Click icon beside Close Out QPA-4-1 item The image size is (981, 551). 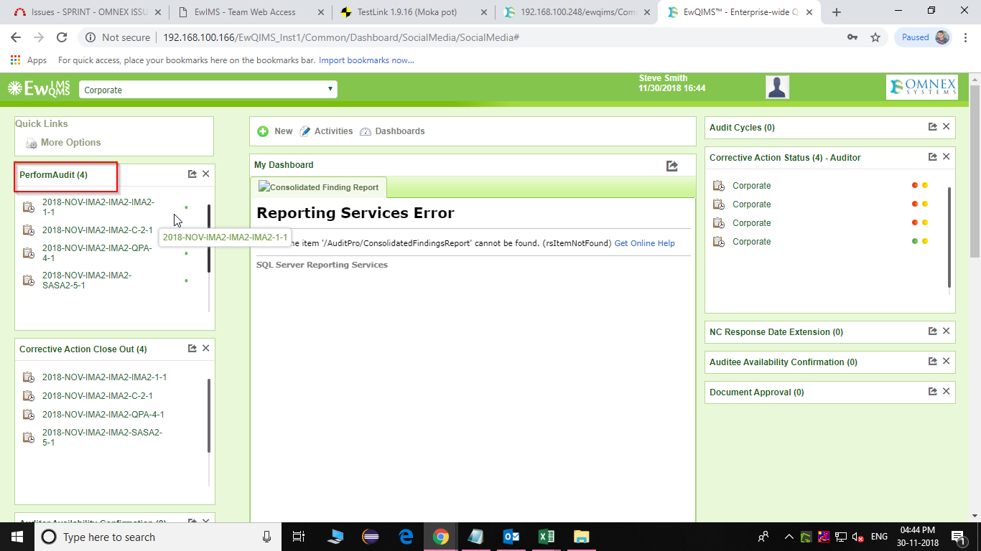[29, 415]
